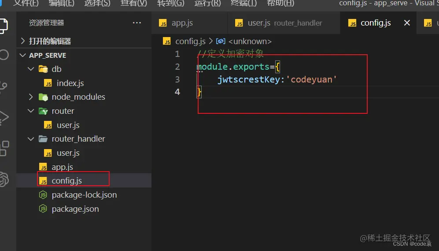
Task: Click the router folder icon
Action: coord(43,111)
